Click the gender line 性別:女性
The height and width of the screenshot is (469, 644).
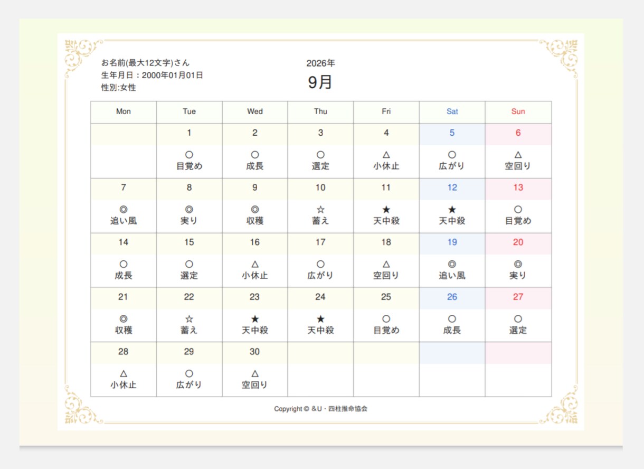coord(119,88)
